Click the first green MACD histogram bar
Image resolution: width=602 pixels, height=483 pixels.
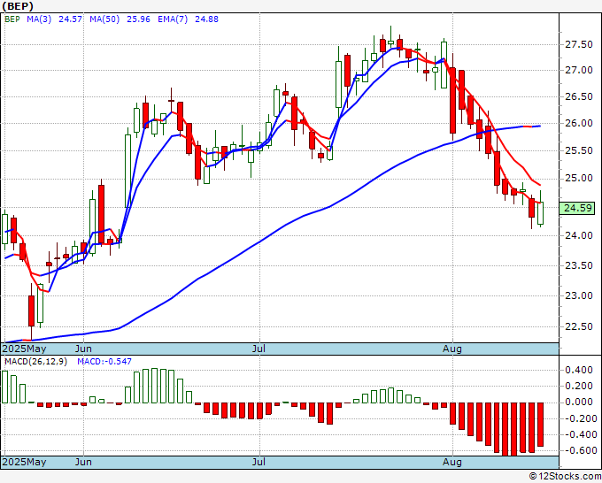coord(5,387)
